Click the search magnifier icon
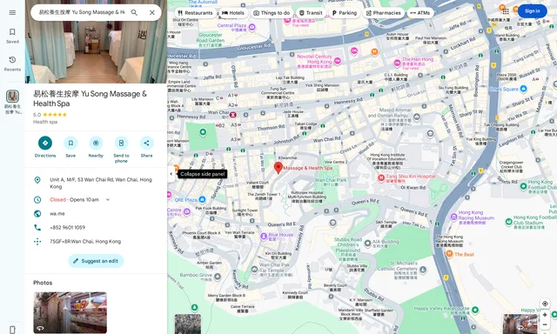The image size is (557, 334). click(x=134, y=12)
